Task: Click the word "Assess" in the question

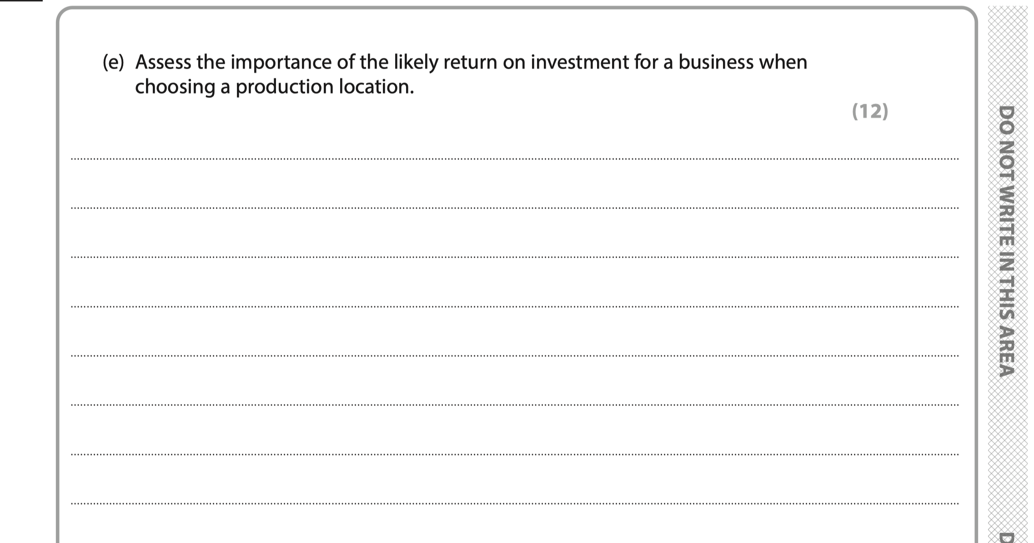Action: pyautogui.click(x=163, y=62)
